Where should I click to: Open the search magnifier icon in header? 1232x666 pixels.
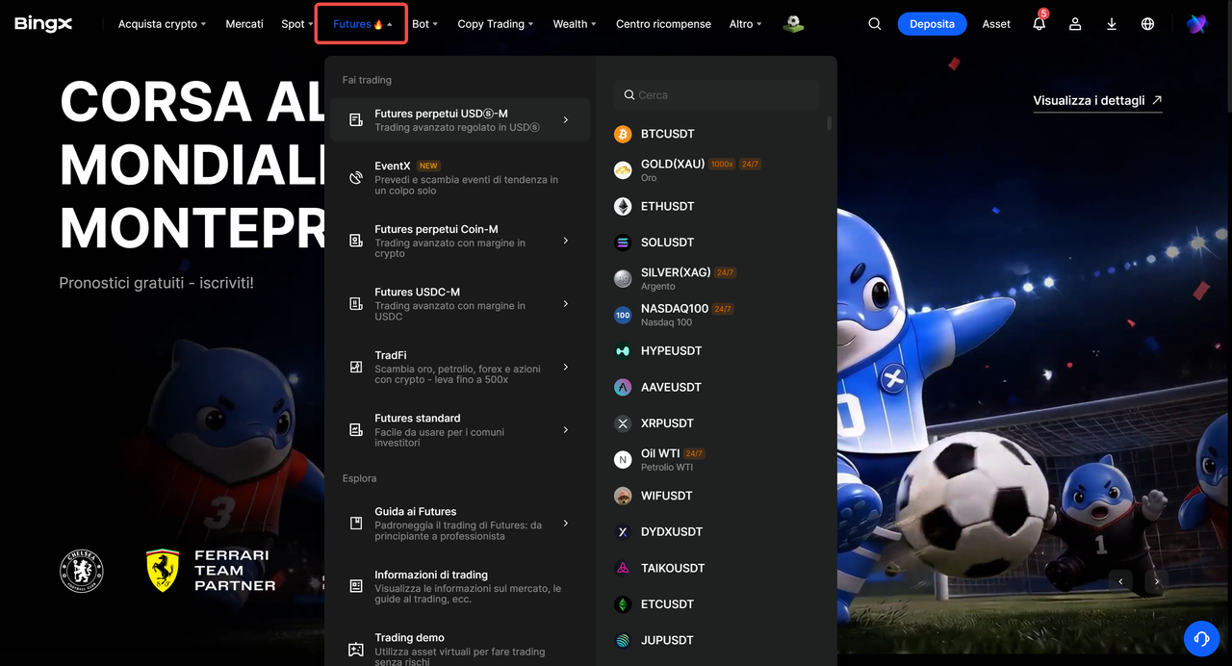pyautogui.click(x=874, y=24)
